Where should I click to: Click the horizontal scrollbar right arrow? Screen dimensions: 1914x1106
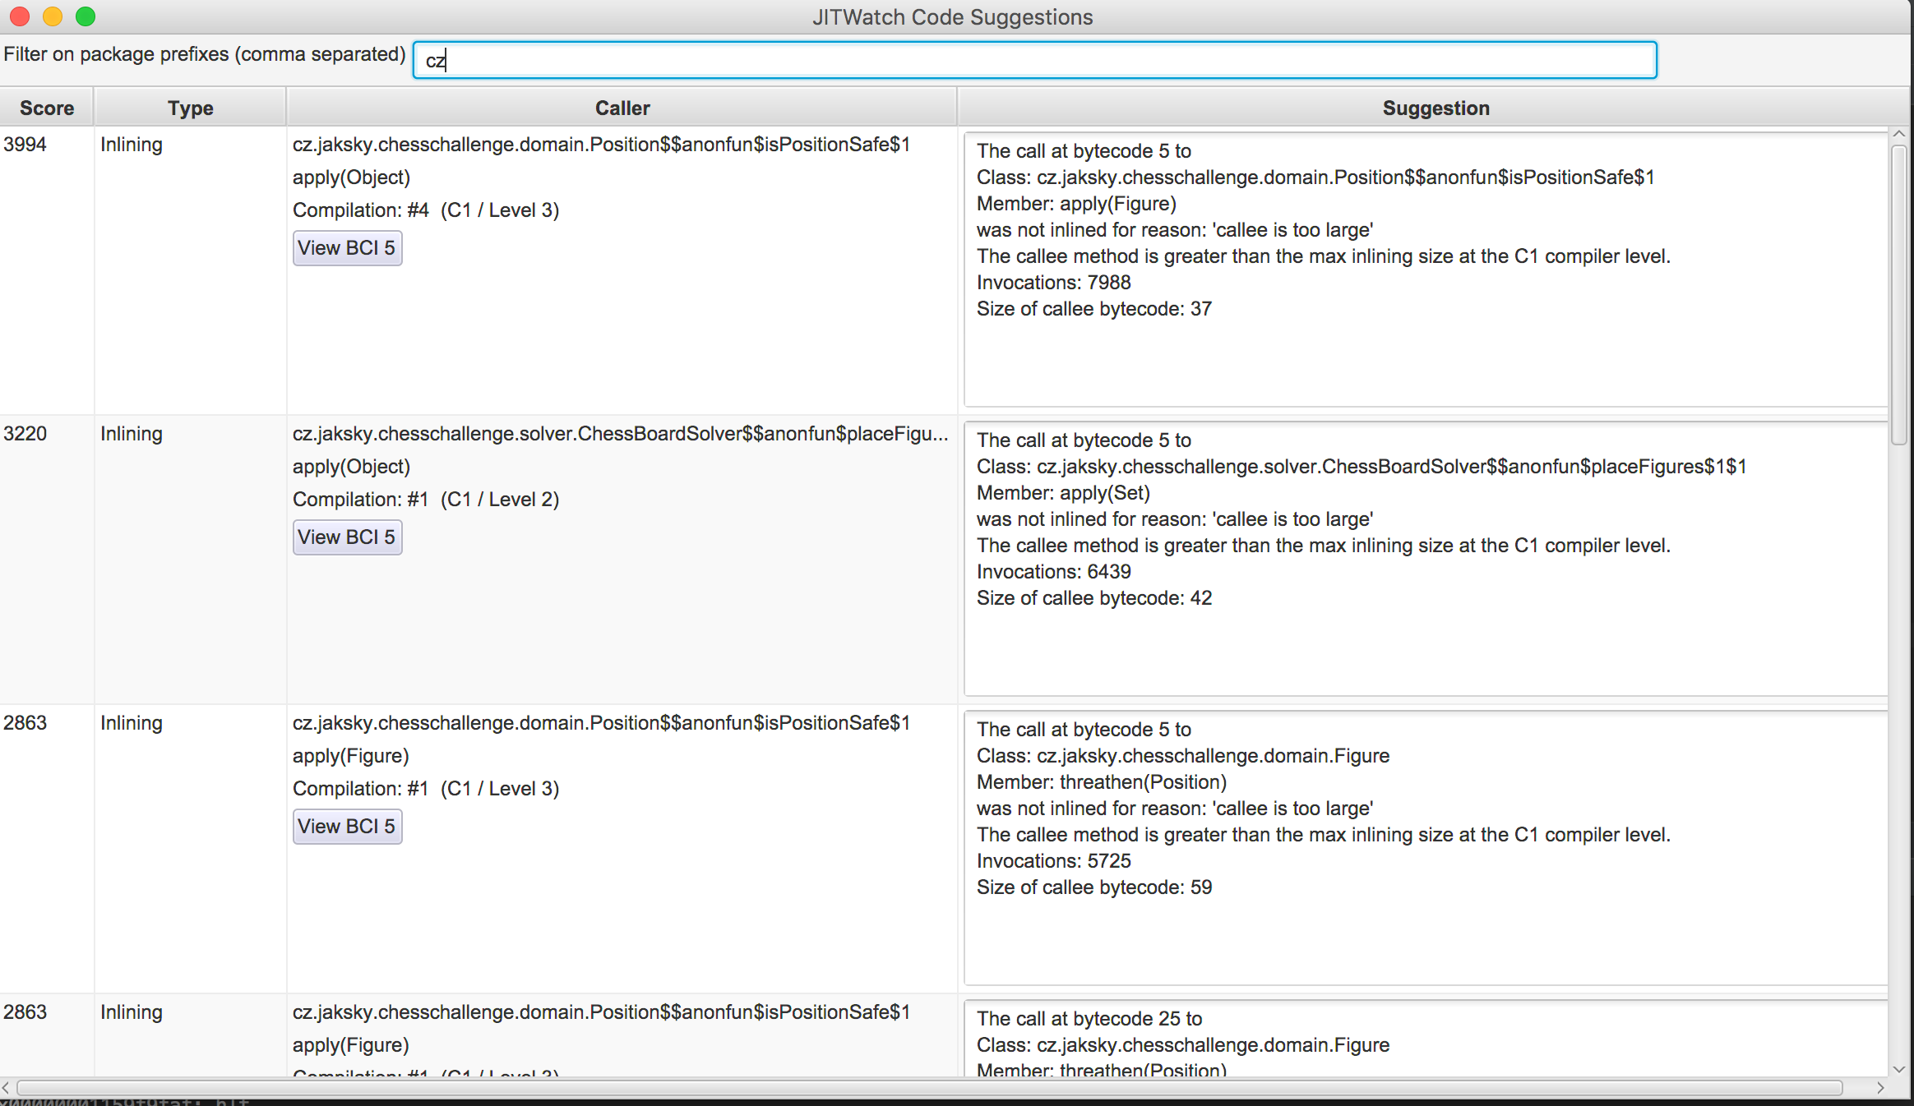tap(1880, 1088)
